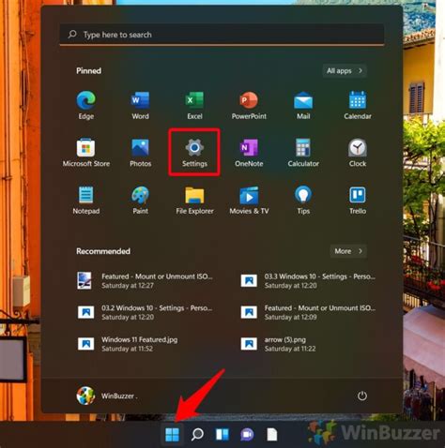Viewport: 445px width, 448px height.
Task: Expand the All apps list
Action: point(345,71)
